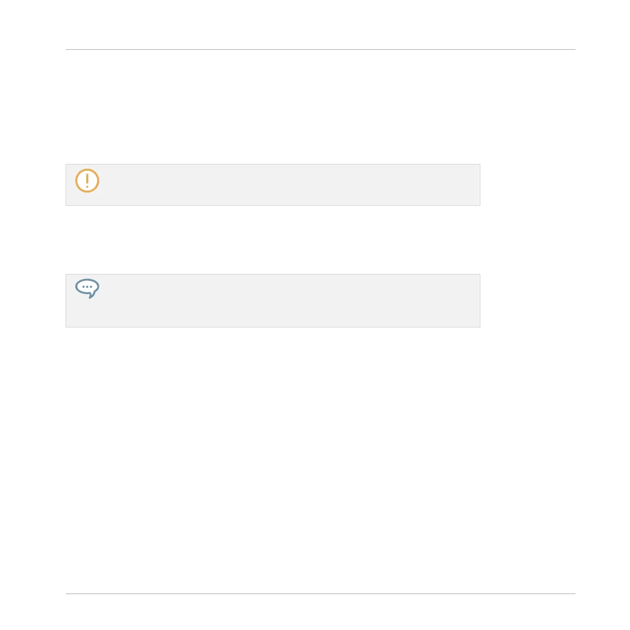Viewport: 630px width, 630px height.
Task: Tap the exclamation mark inside the orange circle
Action: (87, 181)
